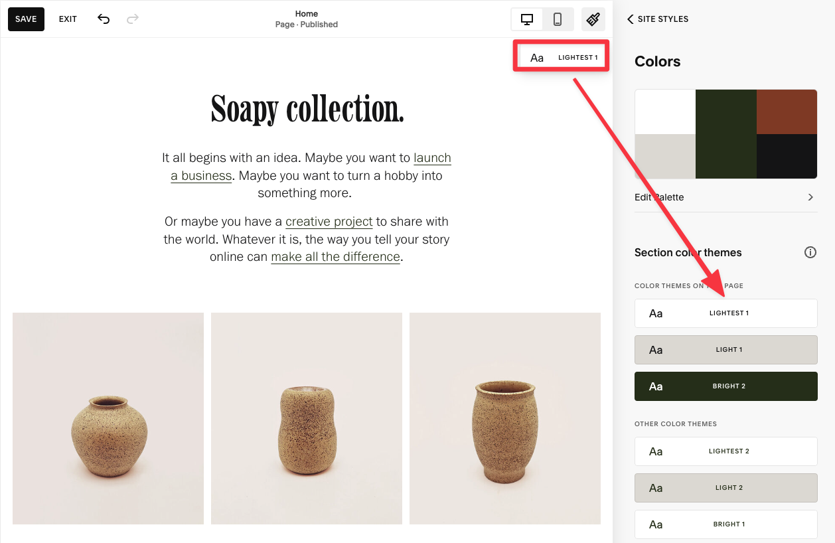Expand the Edit Palette options
The height and width of the screenshot is (543, 835).
(x=725, y=196)
